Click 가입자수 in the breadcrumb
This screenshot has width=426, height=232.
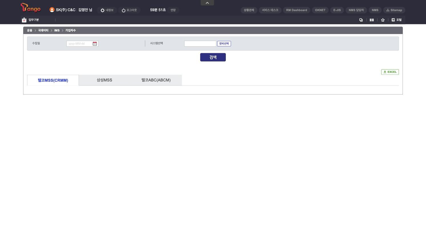(x=71, y=30)
